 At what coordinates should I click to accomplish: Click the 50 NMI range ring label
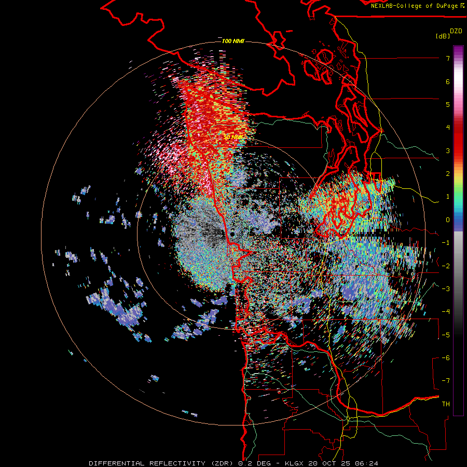point(233,137)
